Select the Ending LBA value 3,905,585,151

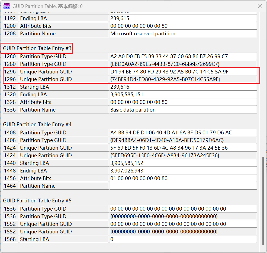[127, 94]
